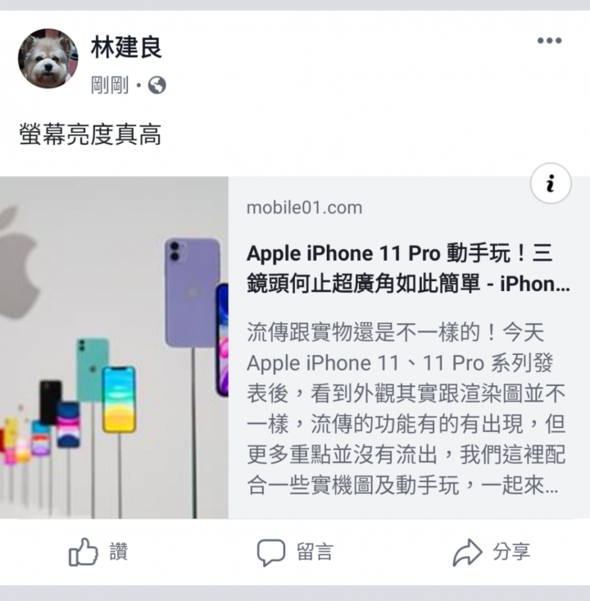The image size is (590, 601).
Task: Click the 讚 like label
Action: pos(118,552)
